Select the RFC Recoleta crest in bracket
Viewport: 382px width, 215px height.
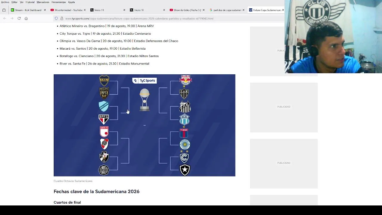coord(104,93)
